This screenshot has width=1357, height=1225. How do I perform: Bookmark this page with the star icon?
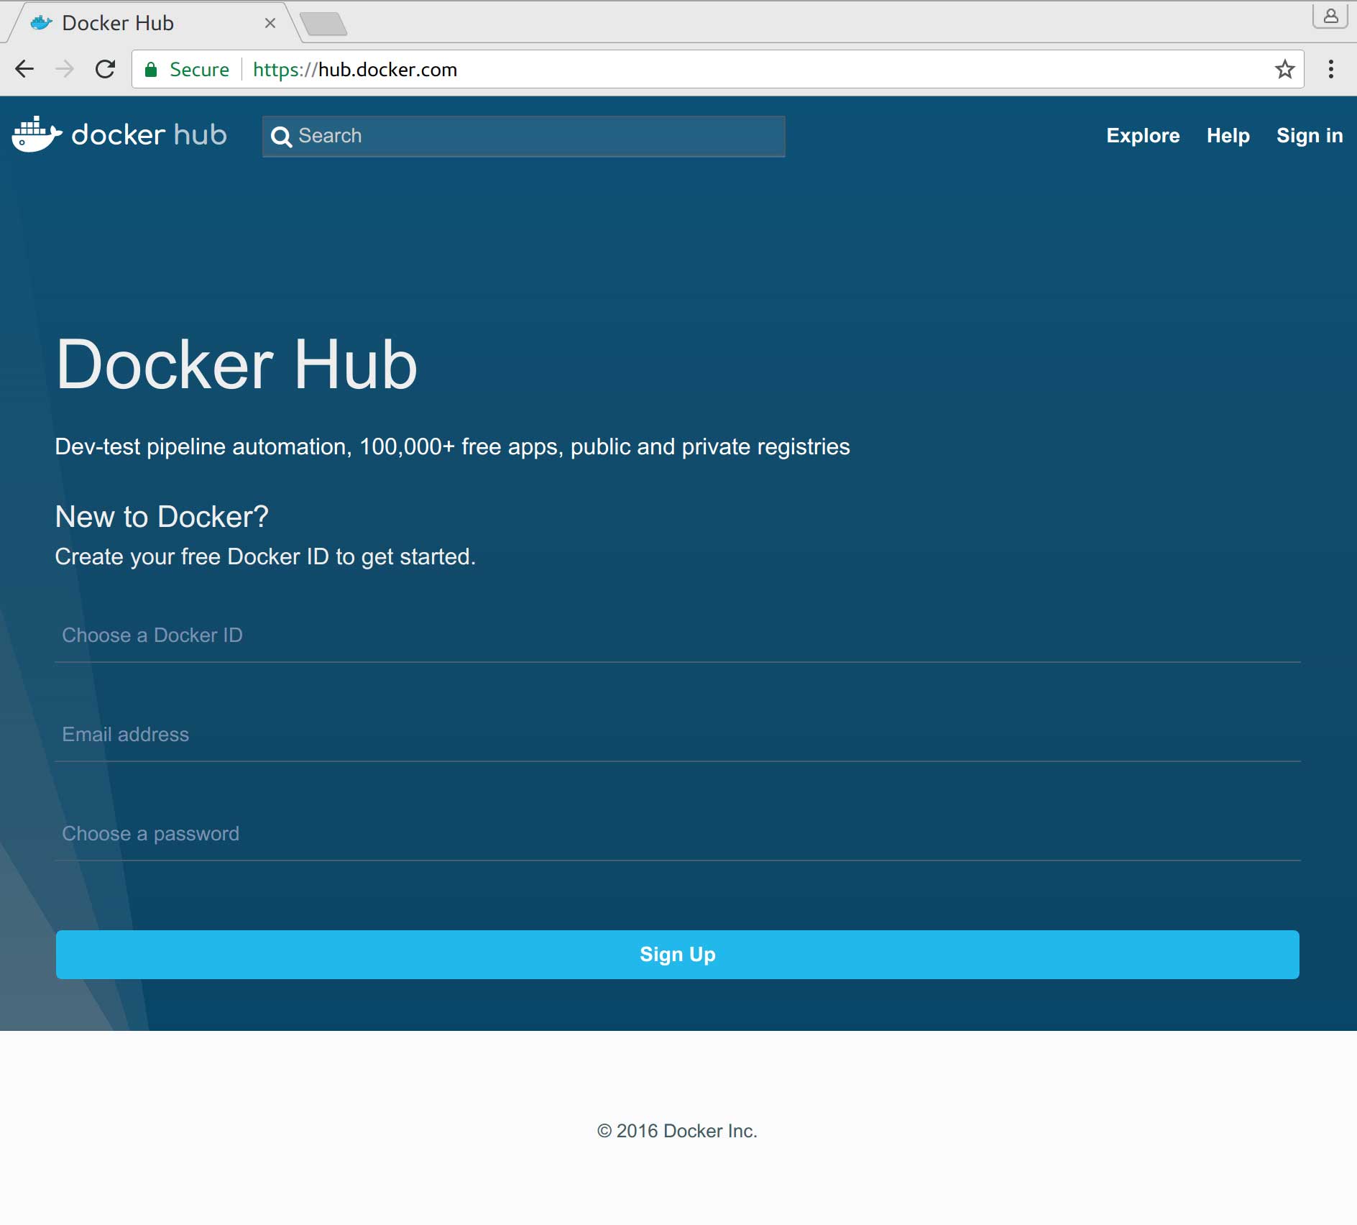[x=1284, y=69]
